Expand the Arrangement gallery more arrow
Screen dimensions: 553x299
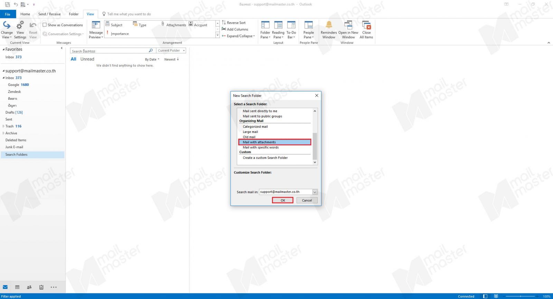point(218,35)
